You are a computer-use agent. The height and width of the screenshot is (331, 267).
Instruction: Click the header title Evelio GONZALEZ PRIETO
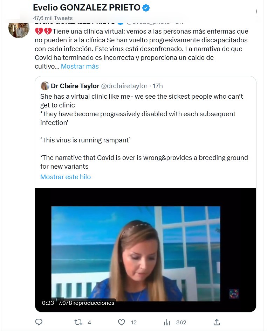(x=86, y=8)
